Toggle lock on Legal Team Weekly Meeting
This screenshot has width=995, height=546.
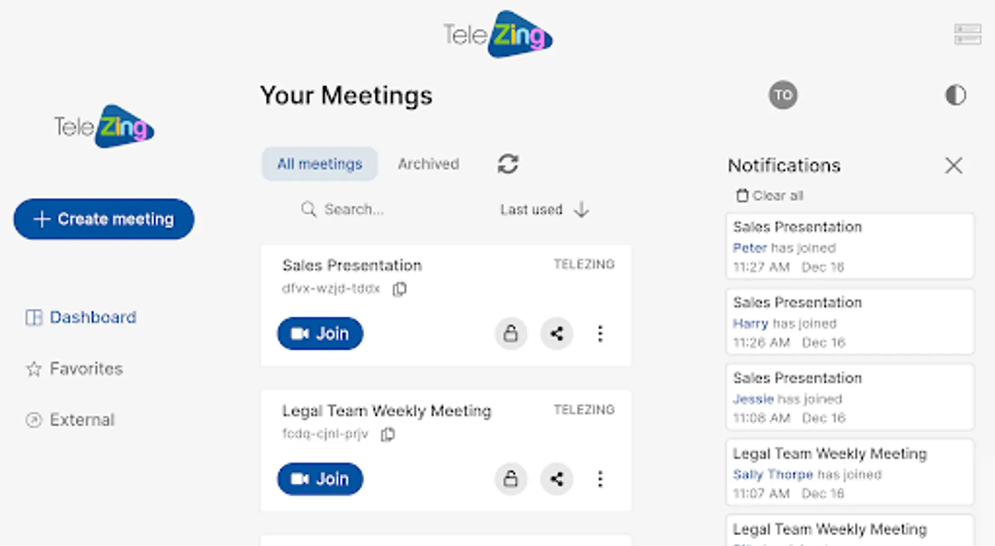511,479
